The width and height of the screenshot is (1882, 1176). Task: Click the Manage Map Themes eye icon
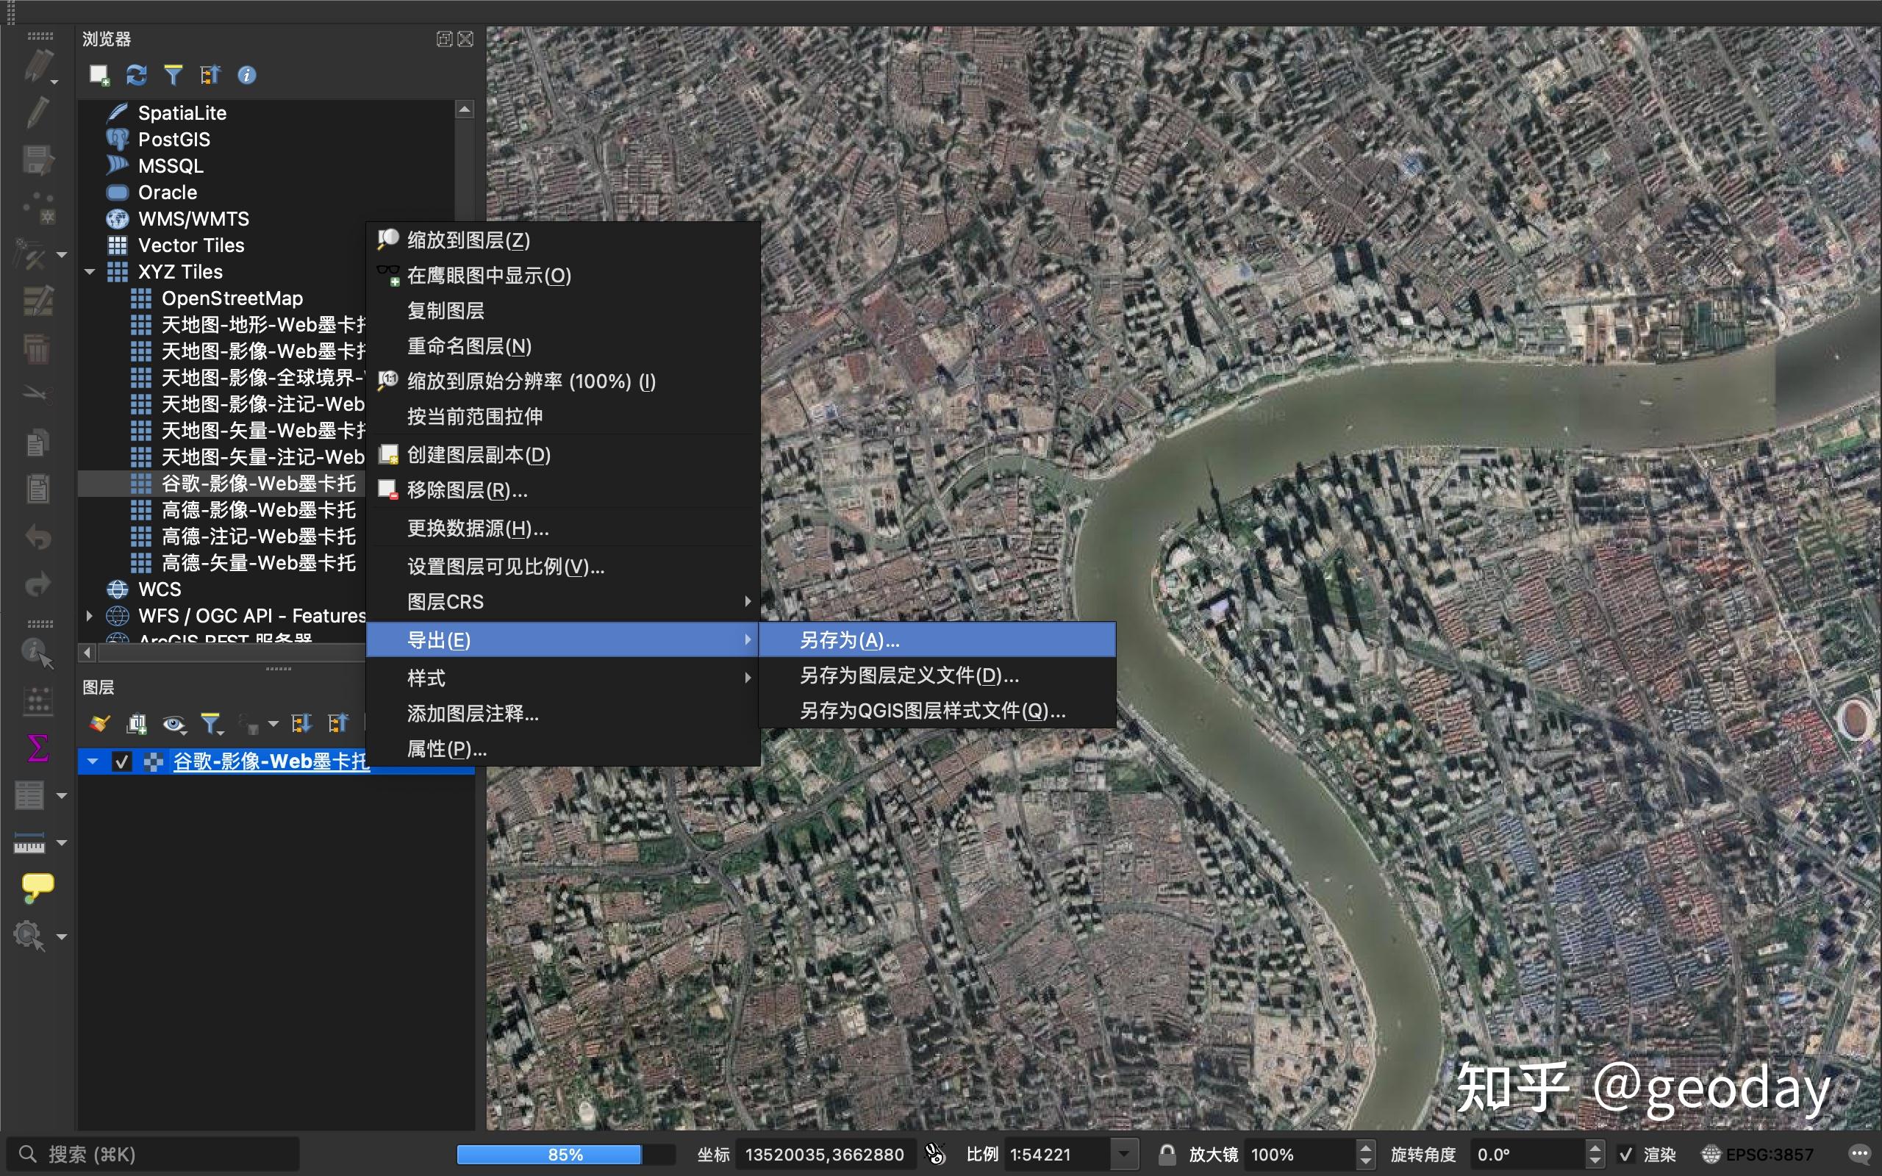173,724
